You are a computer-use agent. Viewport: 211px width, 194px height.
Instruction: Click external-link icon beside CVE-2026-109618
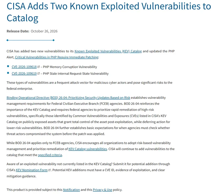[39, 67]
